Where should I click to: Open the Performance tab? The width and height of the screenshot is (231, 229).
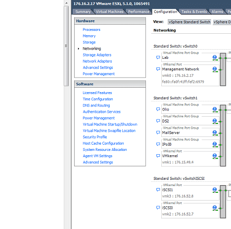tap(139, 12)
